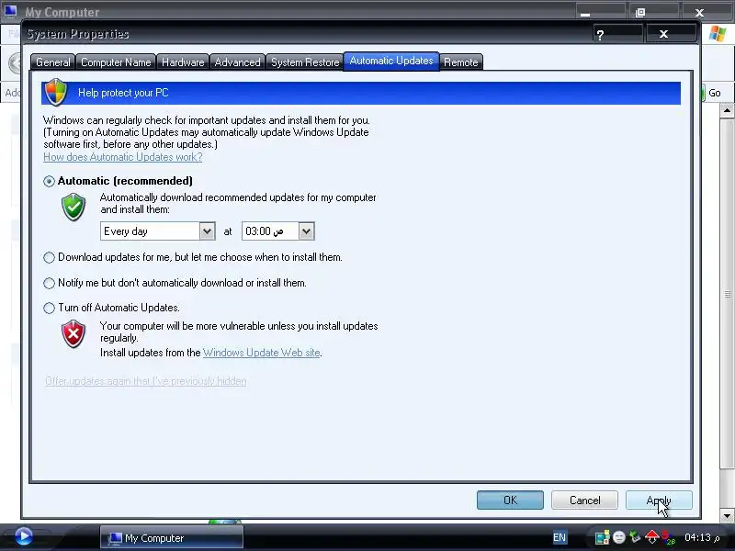Click the Apply button

coord(659,500)
